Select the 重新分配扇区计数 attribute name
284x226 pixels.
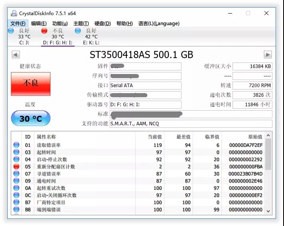coord(56,167)
